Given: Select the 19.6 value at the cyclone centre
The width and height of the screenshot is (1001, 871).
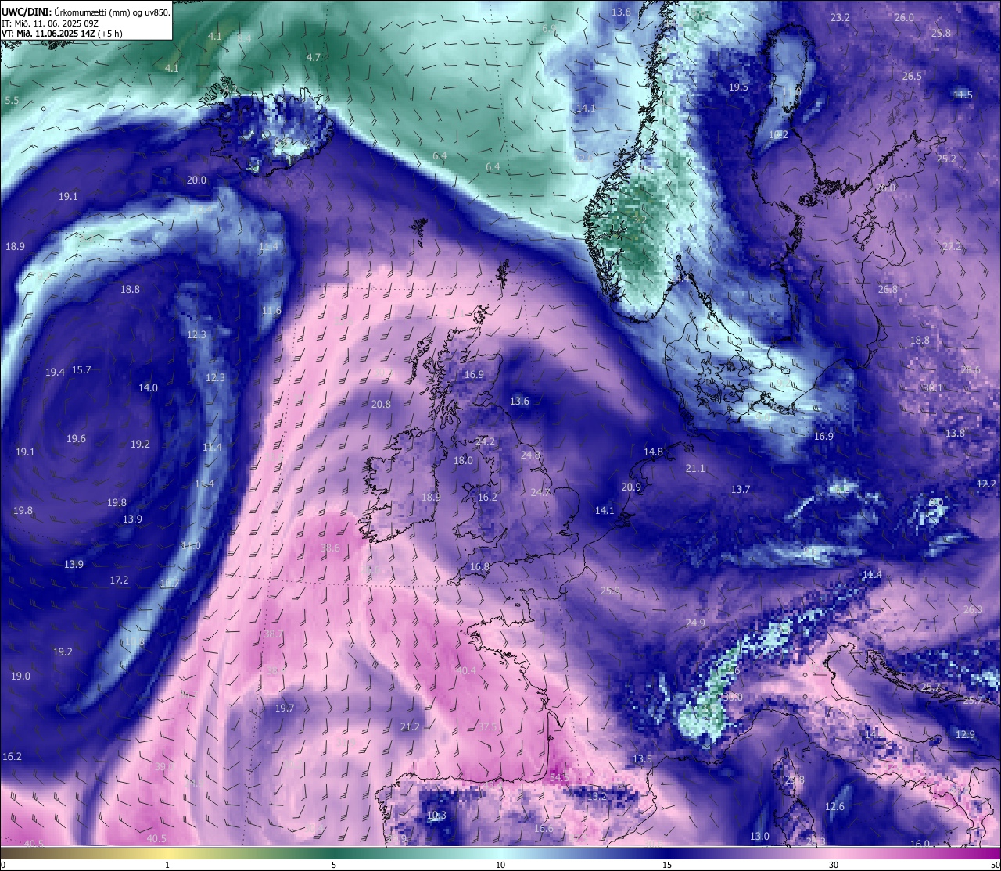Looking at the screenshot, I should [x=76, y=439].
